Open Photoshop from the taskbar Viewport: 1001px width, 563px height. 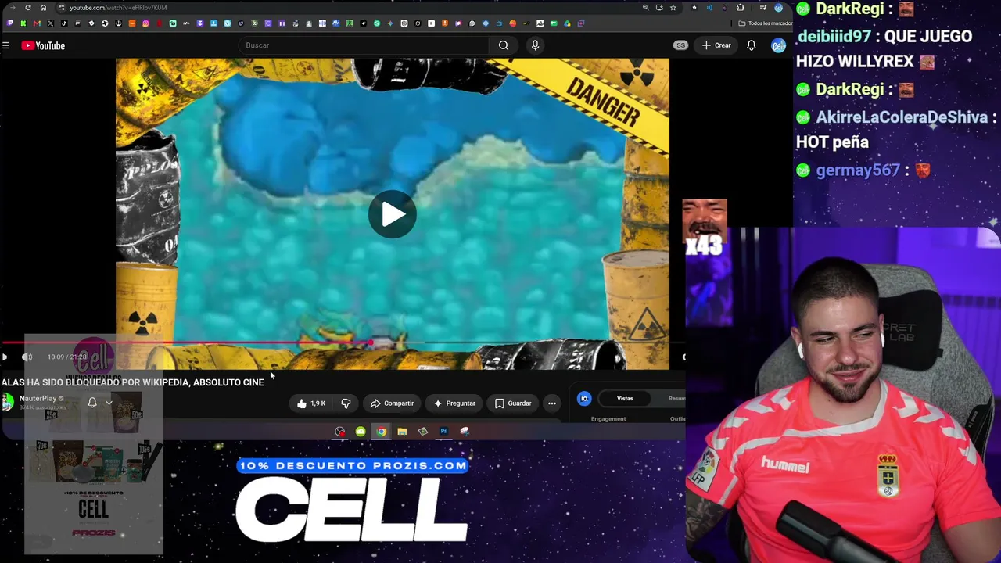pyautogui.click(x=443, y=432)
